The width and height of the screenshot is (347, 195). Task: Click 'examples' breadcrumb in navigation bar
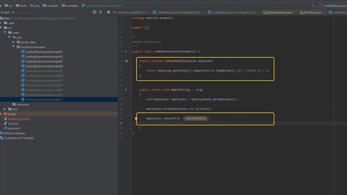pyautogui.click(x=70, y=5)
